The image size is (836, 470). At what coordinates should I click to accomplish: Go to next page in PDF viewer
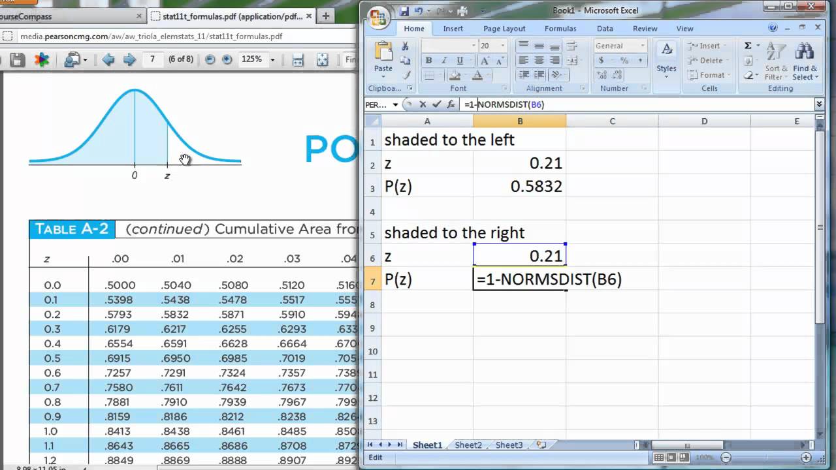[129, 59]
